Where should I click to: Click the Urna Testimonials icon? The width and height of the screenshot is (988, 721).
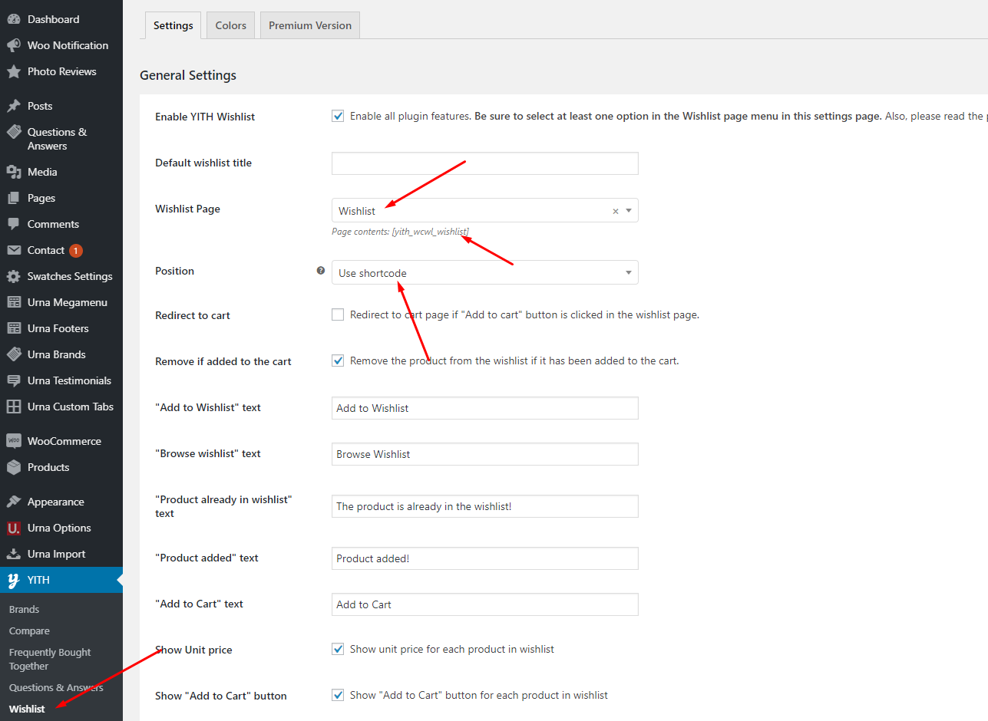(14, 380)
